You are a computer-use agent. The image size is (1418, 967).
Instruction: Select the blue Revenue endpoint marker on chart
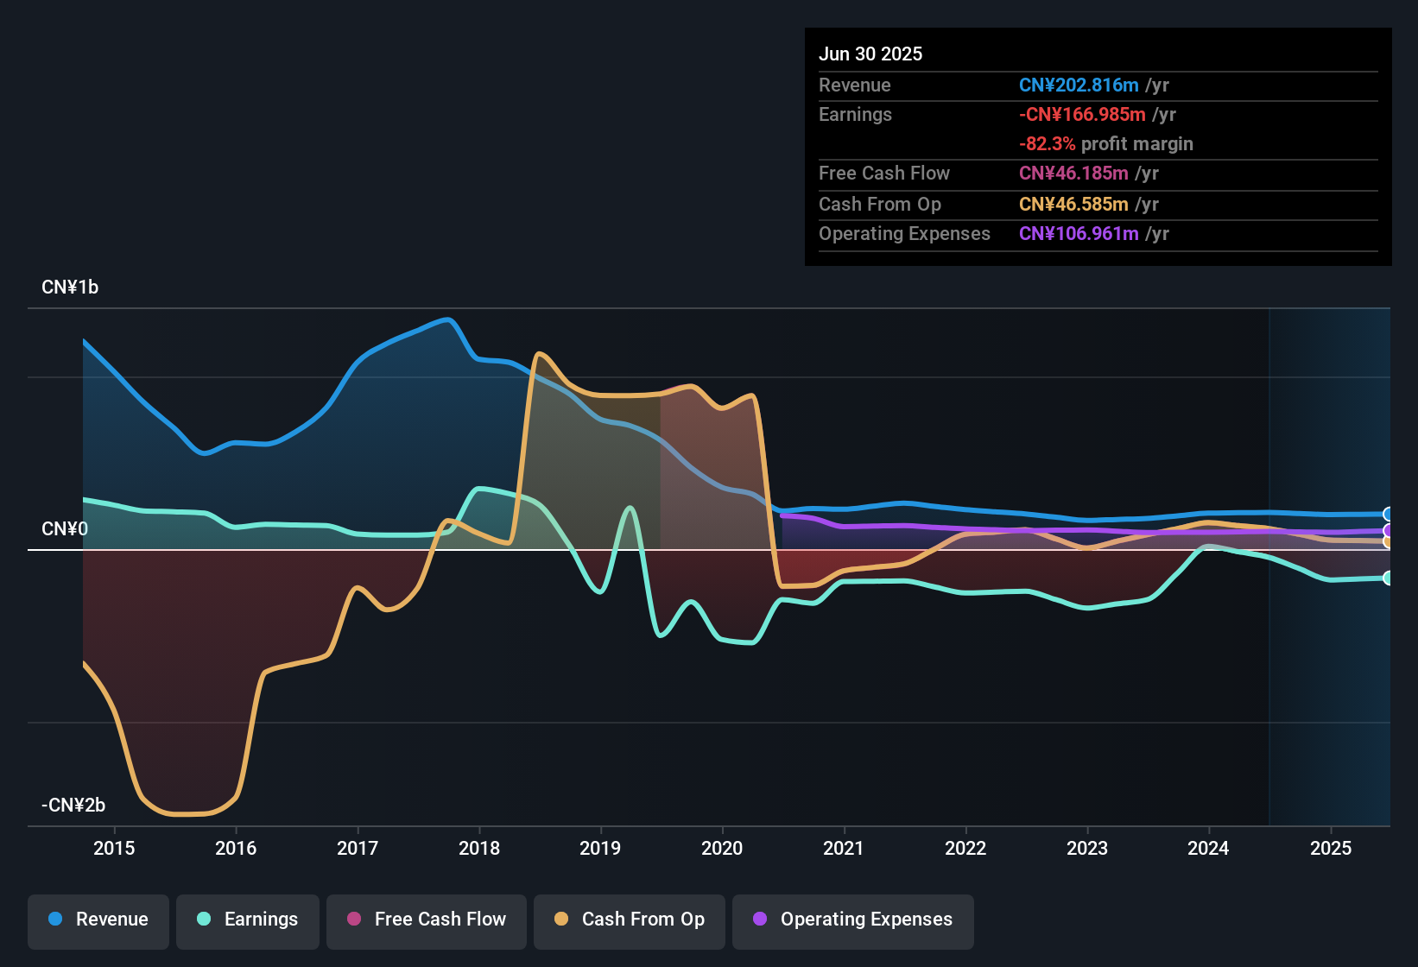click(x=1387, y=514)
